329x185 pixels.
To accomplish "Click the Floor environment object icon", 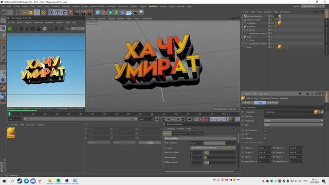I will coord(129,13).
